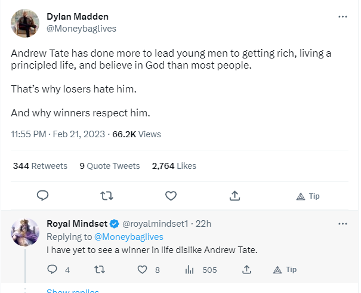
Task: Like the Royal Mindset reply
Action: point(142,269)
